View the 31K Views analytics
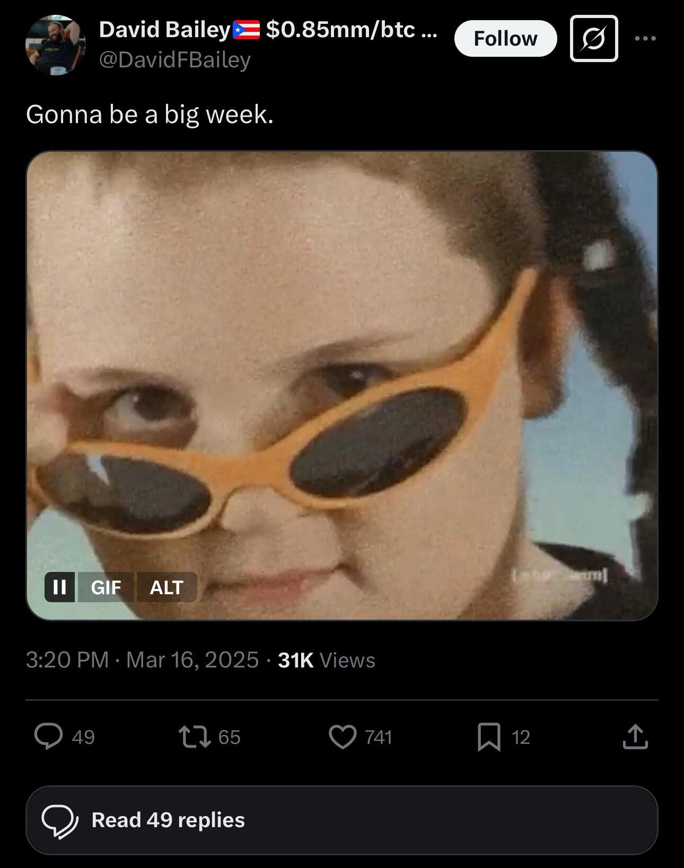684x868 pixels. pyautogui.click(x=327, y=660)
